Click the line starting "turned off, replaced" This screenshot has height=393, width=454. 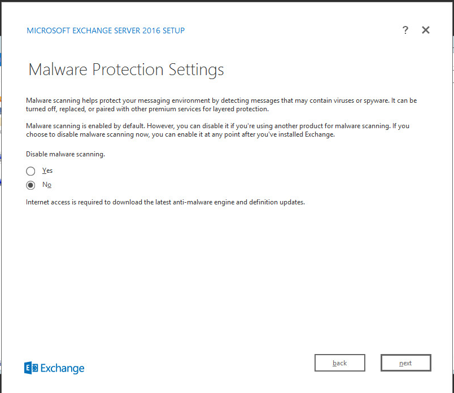(147, 109)
